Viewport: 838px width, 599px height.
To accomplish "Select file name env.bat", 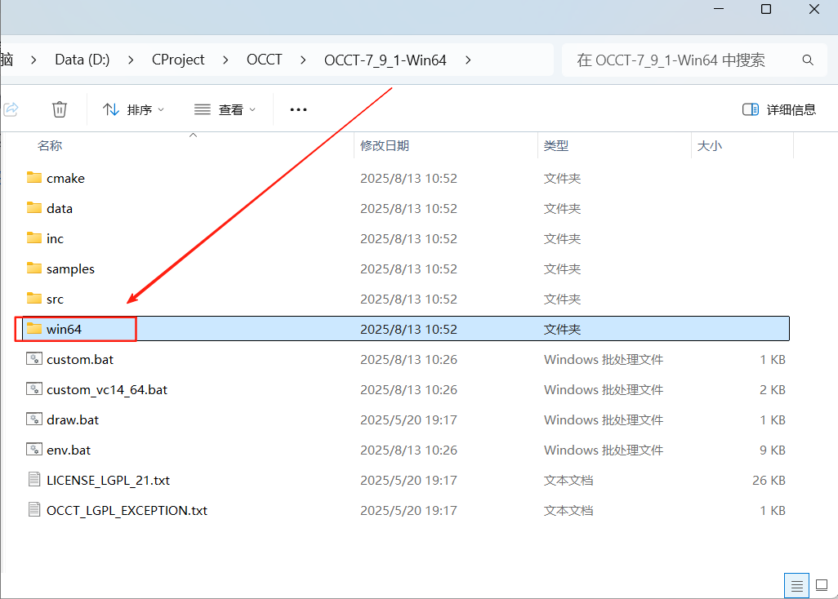I will [69, 450].
